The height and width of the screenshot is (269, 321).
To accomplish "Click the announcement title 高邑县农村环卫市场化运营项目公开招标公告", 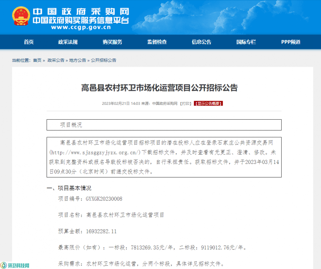I will tap(159, 88).
